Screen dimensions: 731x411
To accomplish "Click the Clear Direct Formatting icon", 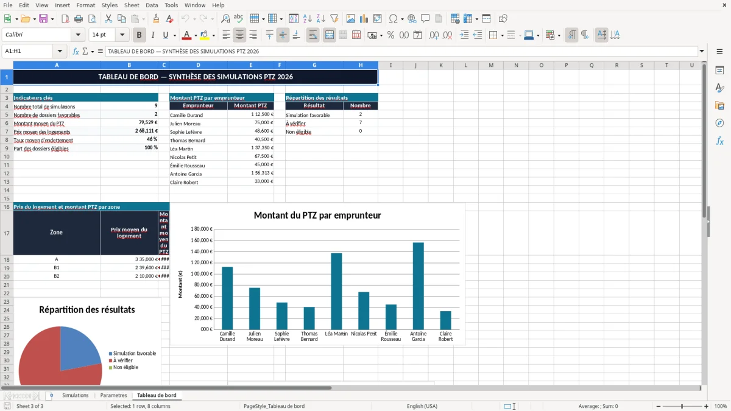I will coord(169,19).
